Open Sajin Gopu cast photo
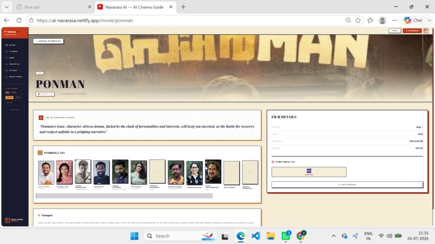 (x=101, y=172)
